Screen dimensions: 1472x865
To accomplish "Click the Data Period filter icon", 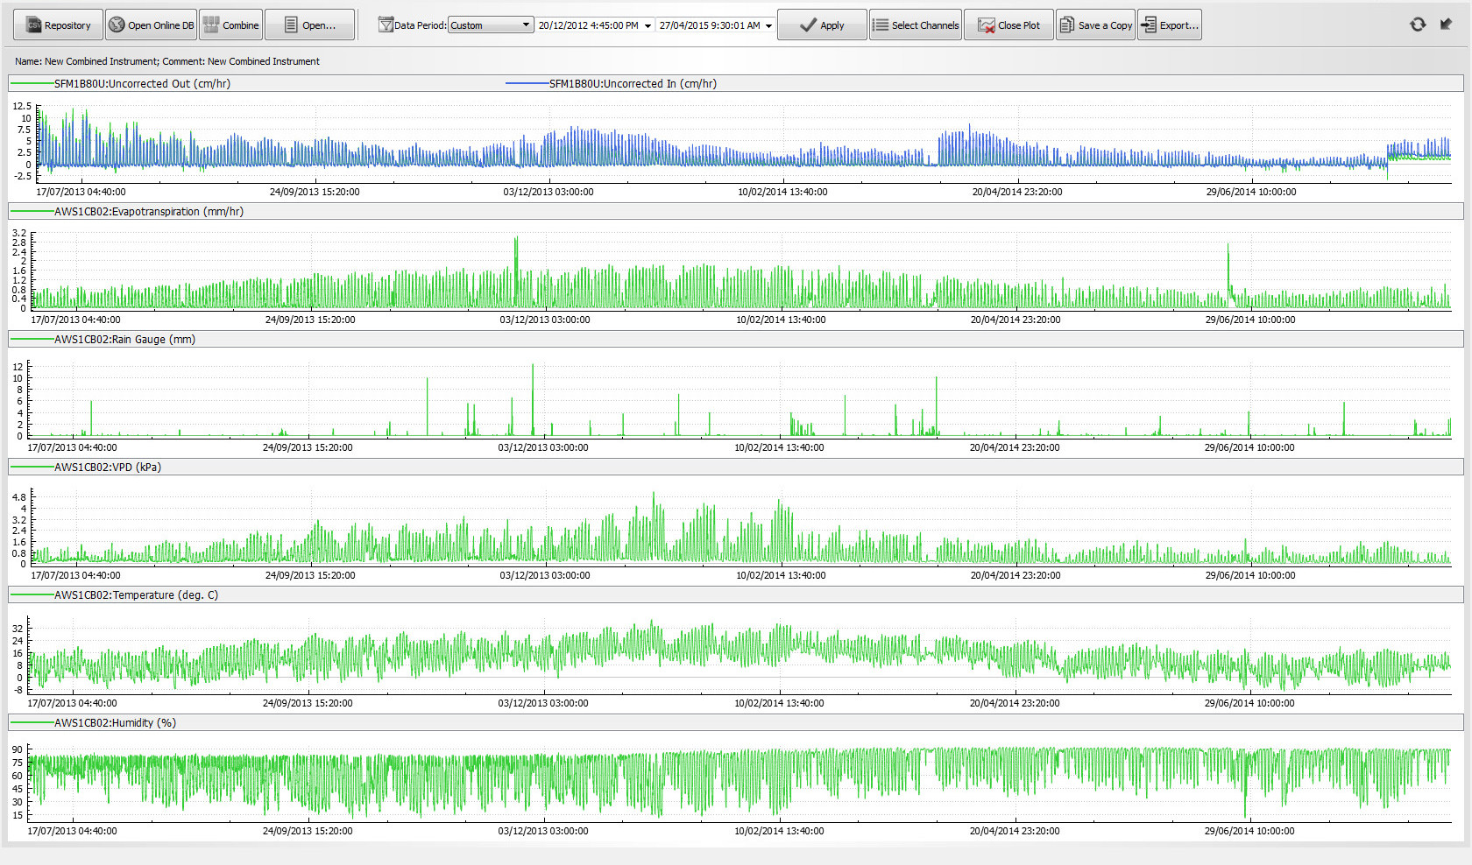I will coord(386,25).
